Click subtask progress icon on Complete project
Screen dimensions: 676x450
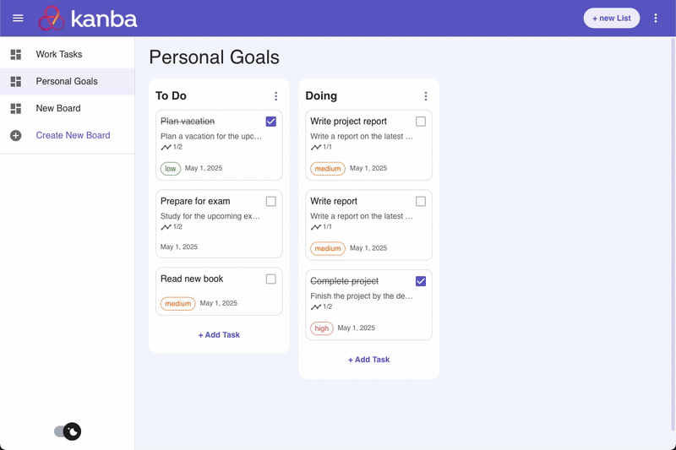[x=315, y=307]
